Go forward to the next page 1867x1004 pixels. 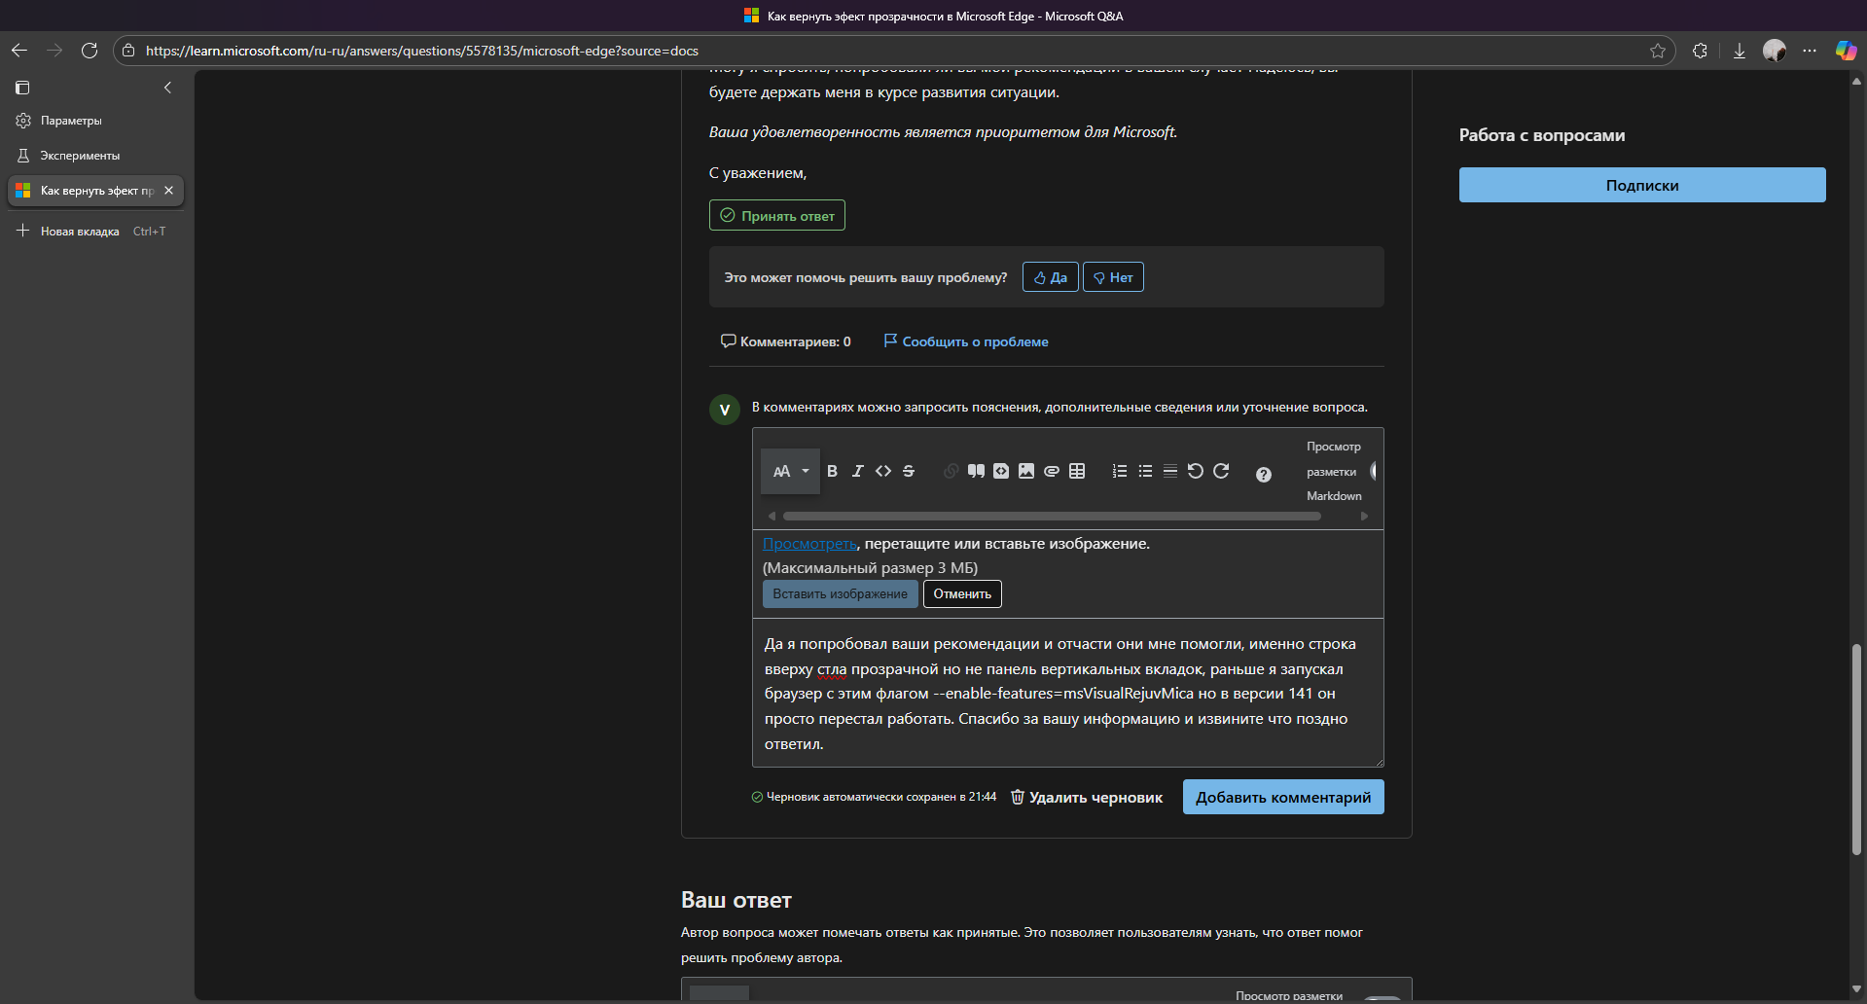54,51
